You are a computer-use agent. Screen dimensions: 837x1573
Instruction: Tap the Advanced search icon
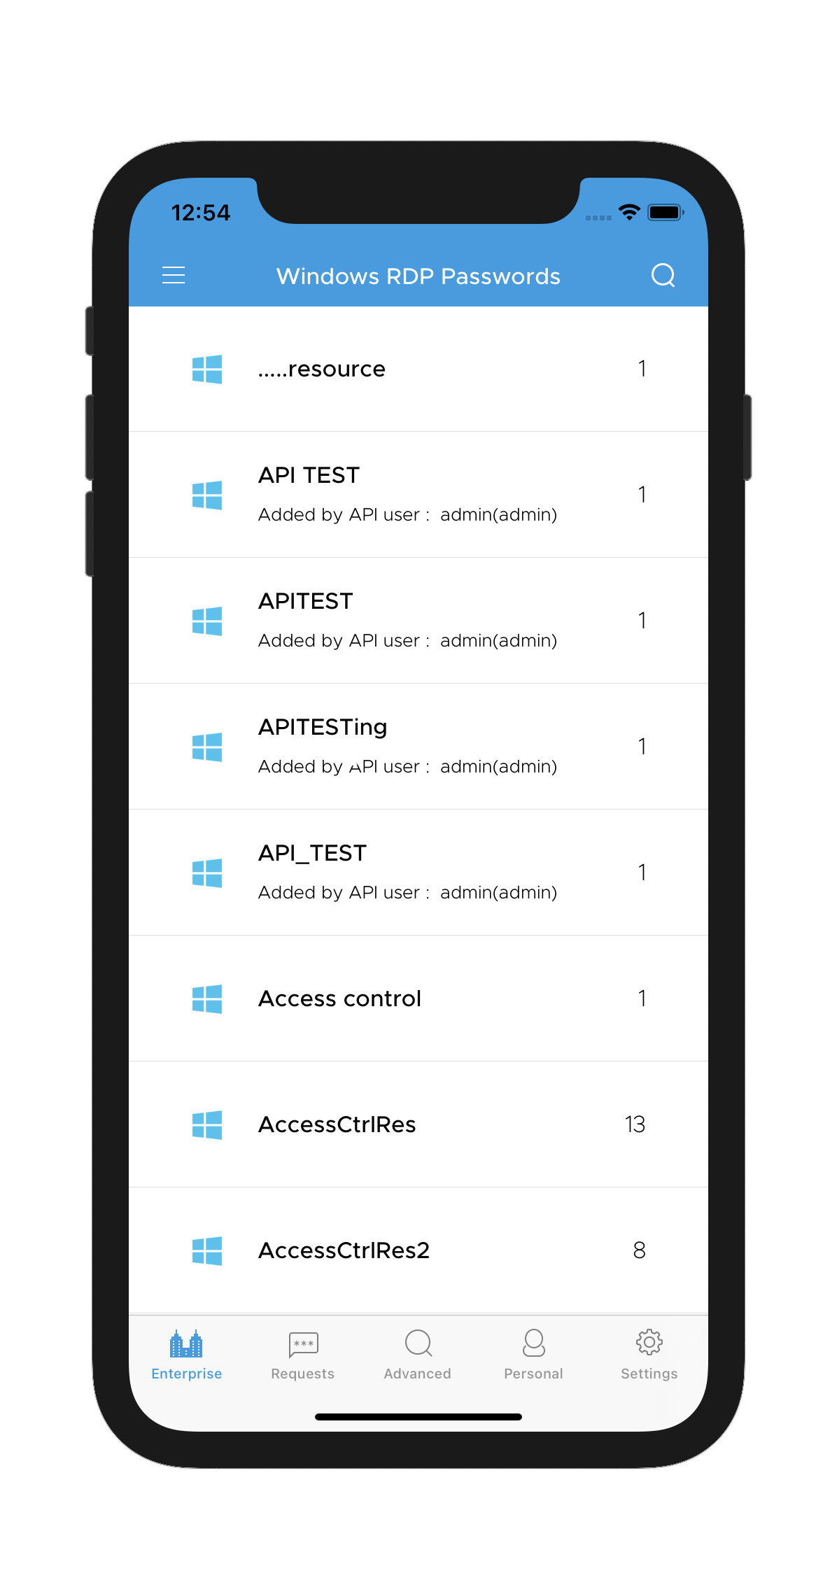[x=418, y=1343]
